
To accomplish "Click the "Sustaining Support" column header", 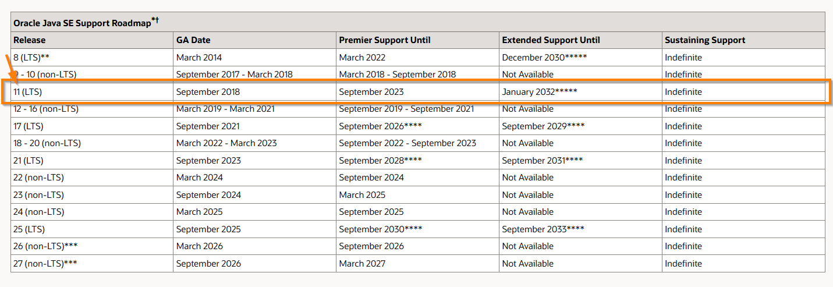I will [x=705, y=40].
